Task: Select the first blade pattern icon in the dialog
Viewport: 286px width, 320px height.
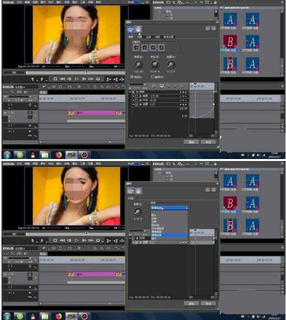Action: coord(136,48)
